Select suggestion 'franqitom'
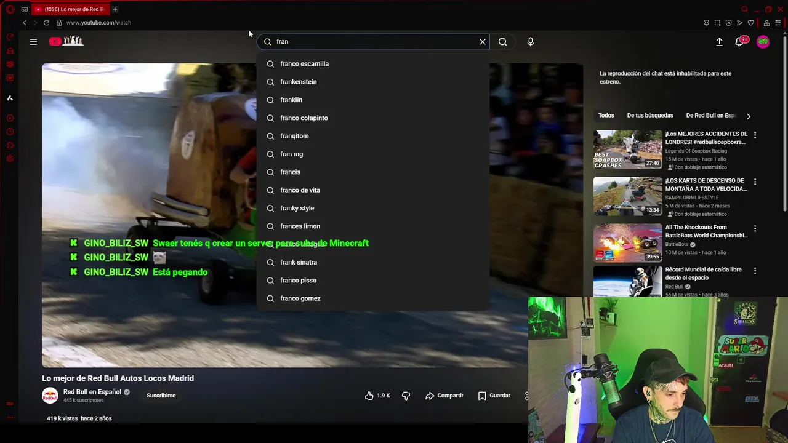788x443 pixels. 372,136
